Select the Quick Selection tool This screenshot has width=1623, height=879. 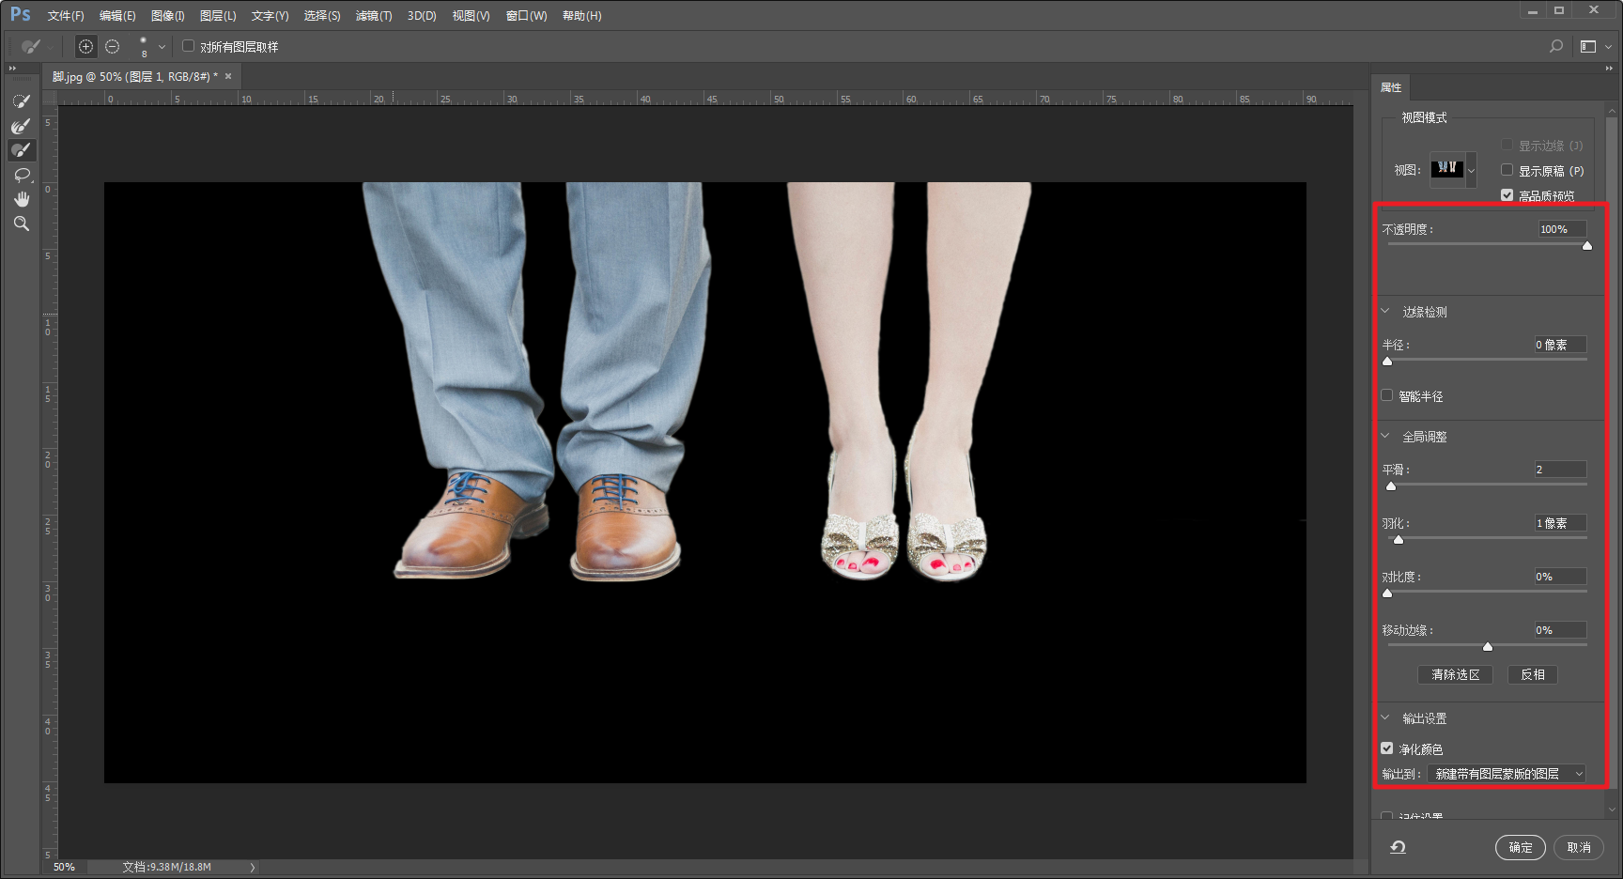tap(21, 101)
